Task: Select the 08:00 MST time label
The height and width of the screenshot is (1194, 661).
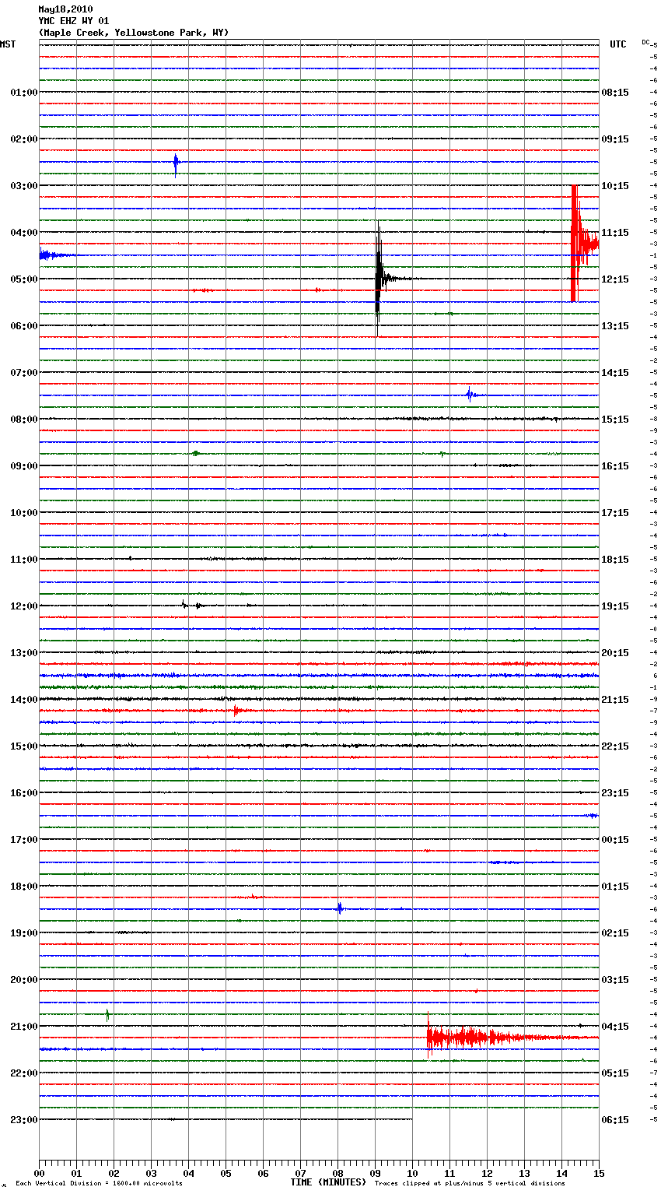Action: (23, 420)
